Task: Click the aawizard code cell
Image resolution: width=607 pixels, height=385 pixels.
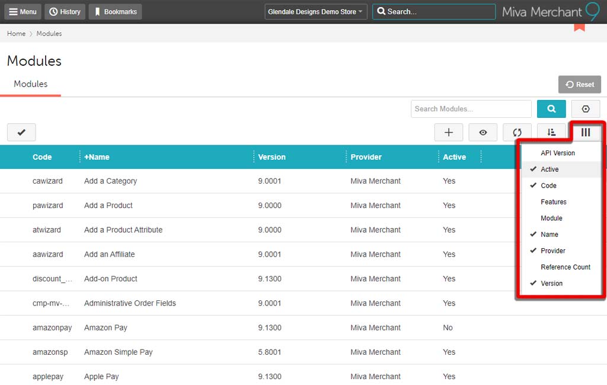Action: pyautogui.click(x=47, y=254)
